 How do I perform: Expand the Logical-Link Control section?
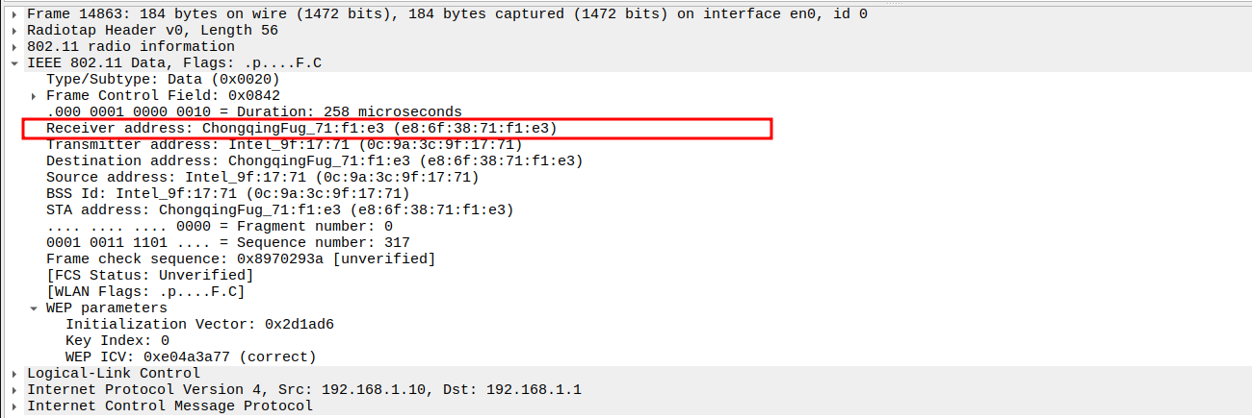click(14, 373)
